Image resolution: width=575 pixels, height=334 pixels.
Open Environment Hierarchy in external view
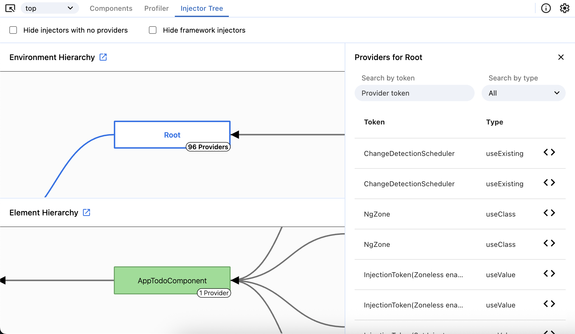pos(103,57)
